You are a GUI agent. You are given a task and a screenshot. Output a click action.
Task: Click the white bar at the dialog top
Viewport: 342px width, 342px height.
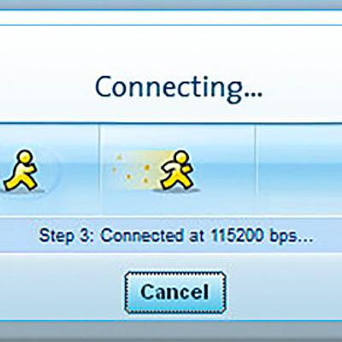[171, 18]
